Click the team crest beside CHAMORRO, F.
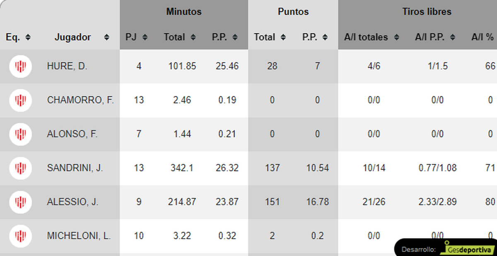This screenshot has height=256, width=497. pos(21,100)
